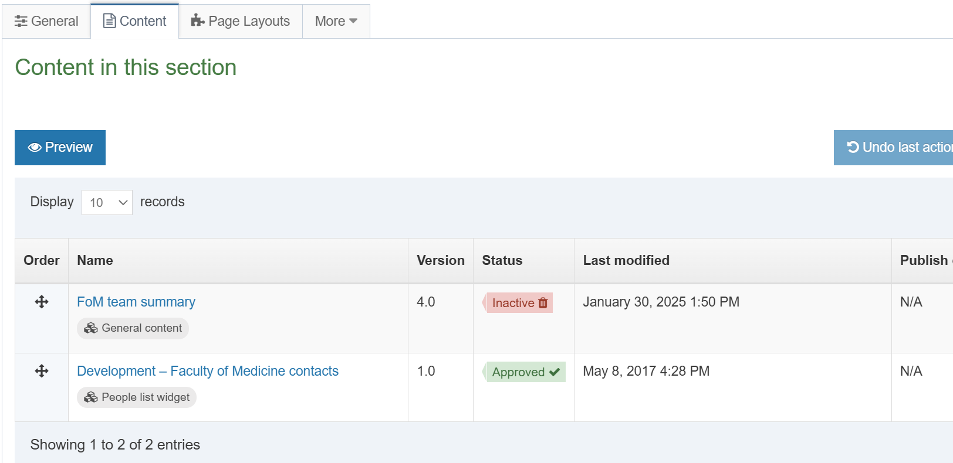Open the Display records count dropdown

[107, 203]
